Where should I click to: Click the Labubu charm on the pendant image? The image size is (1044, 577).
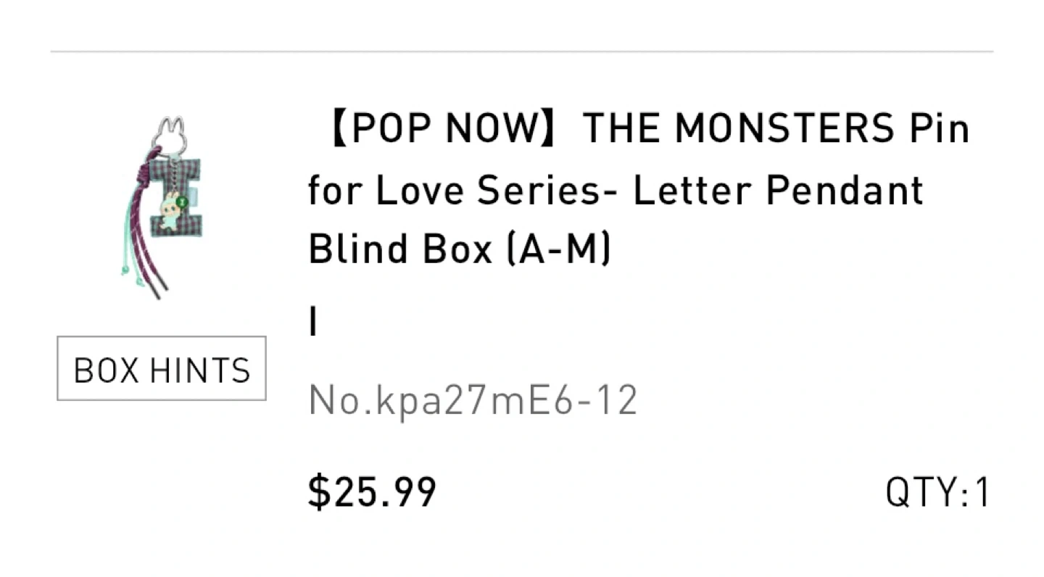click(170, 211)
